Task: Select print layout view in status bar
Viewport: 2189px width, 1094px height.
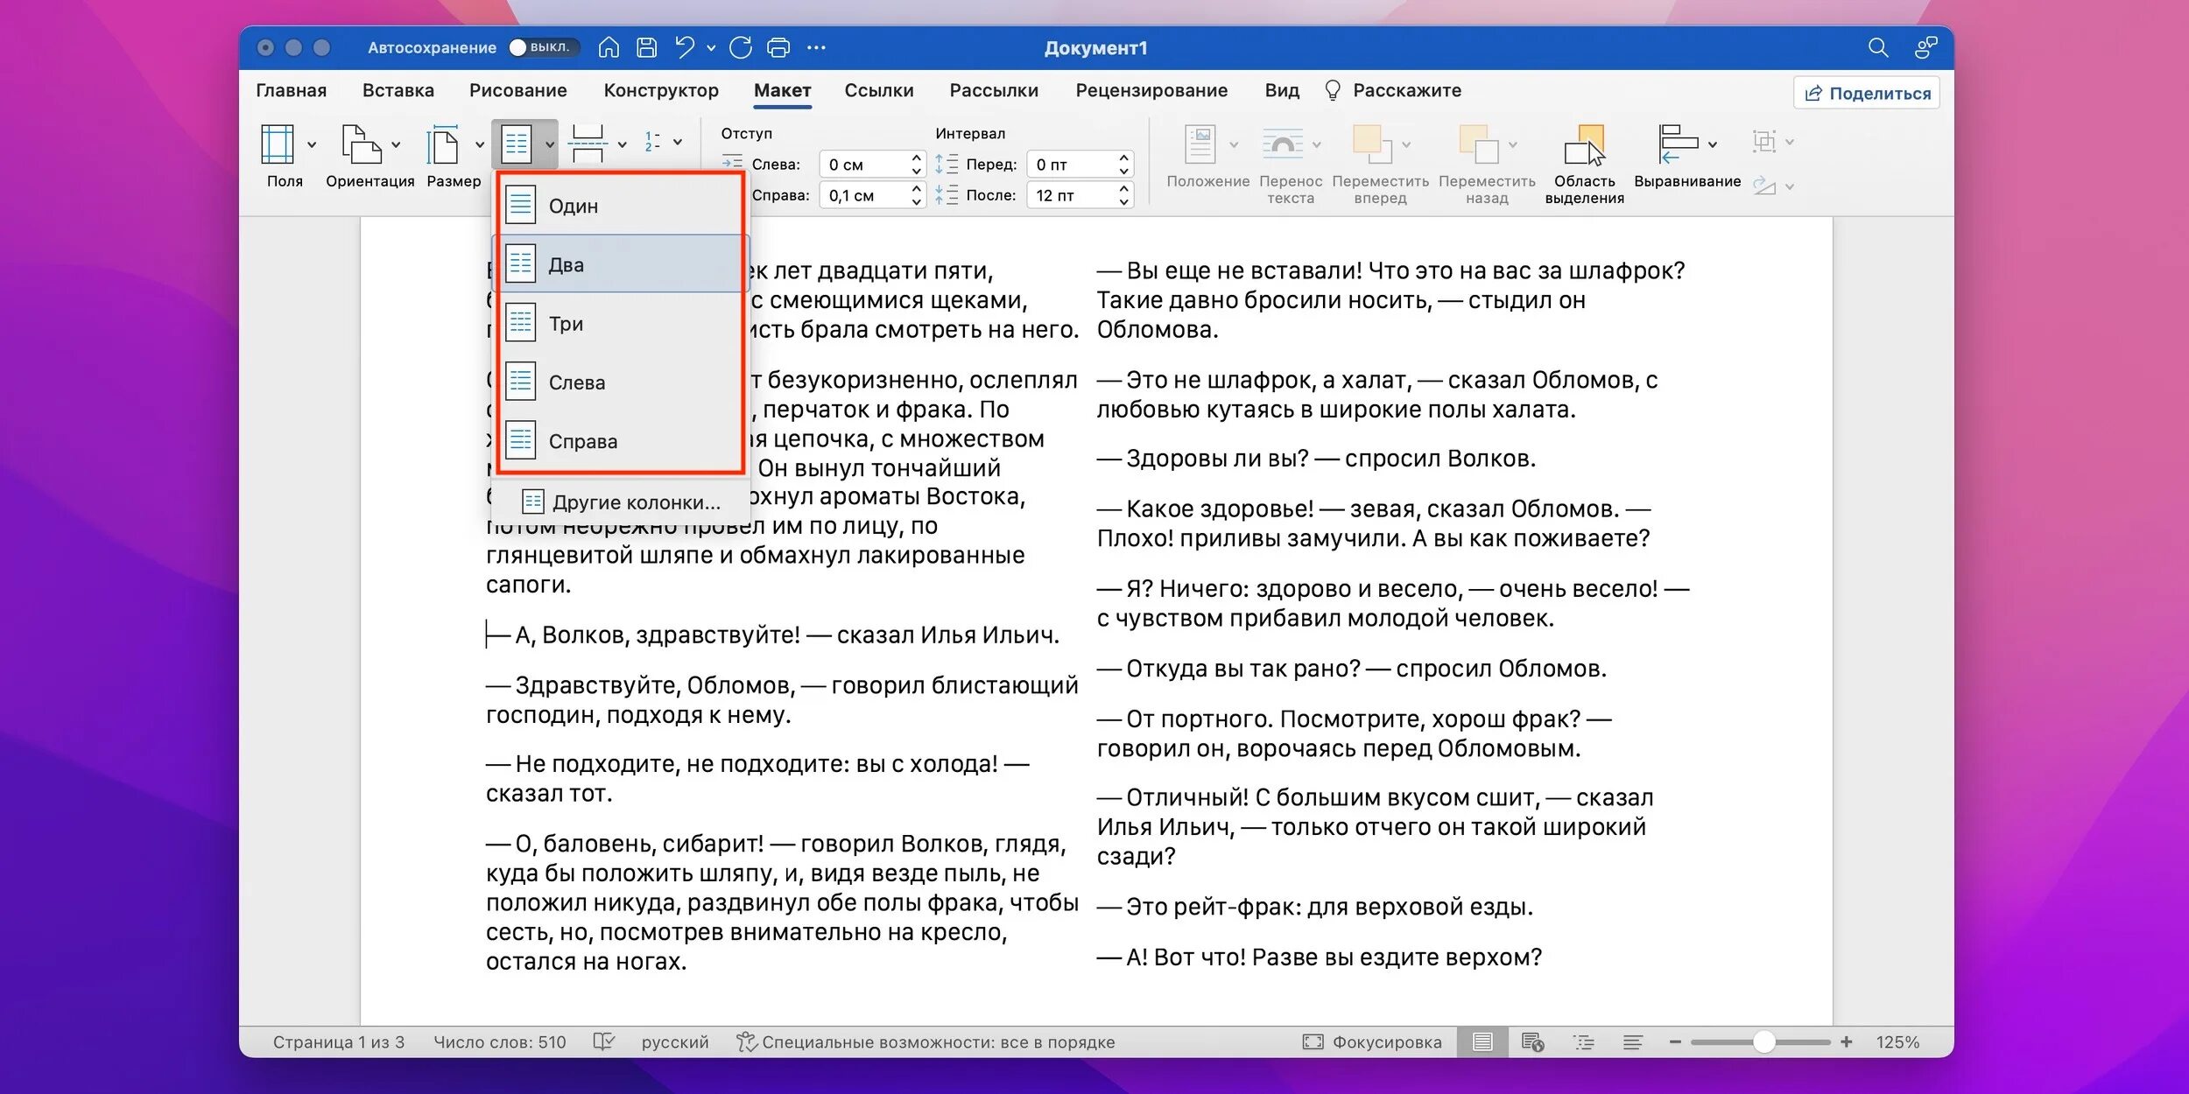Action: [1482, 1041]
